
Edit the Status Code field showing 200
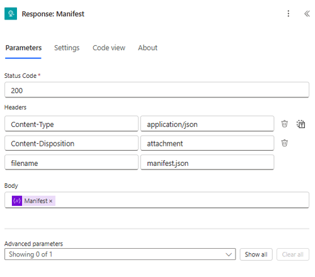point(157,90)
